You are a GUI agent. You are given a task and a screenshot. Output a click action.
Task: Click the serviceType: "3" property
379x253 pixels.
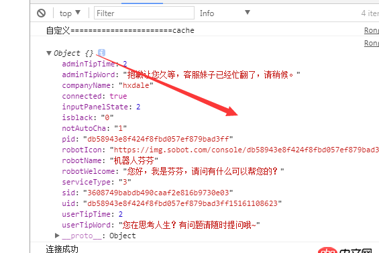click(x=97, y=182)
